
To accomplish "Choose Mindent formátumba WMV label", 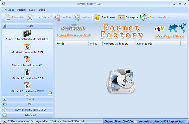I will click(27, 91).
